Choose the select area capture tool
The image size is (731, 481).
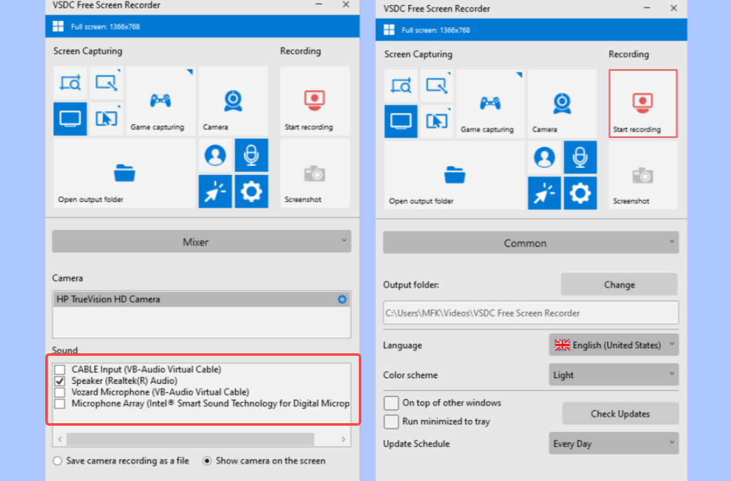click(x=70, y=82)
